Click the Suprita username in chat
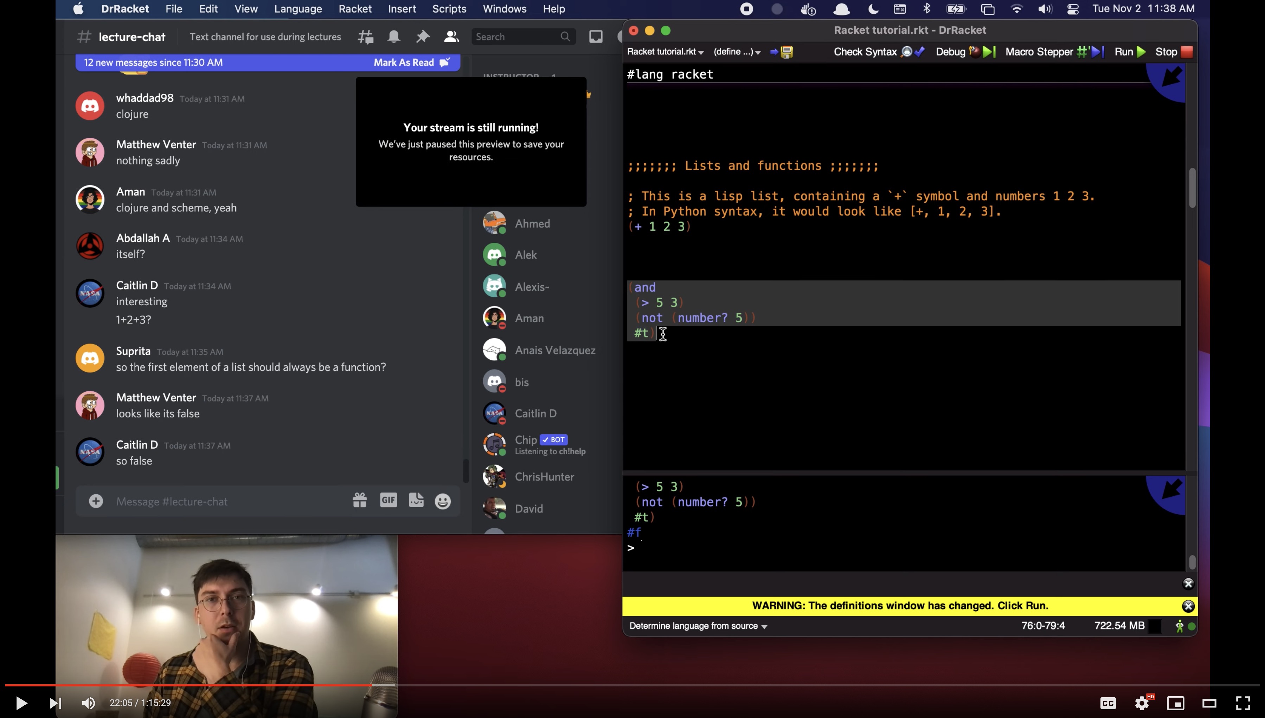 click(x=133, y=351)
